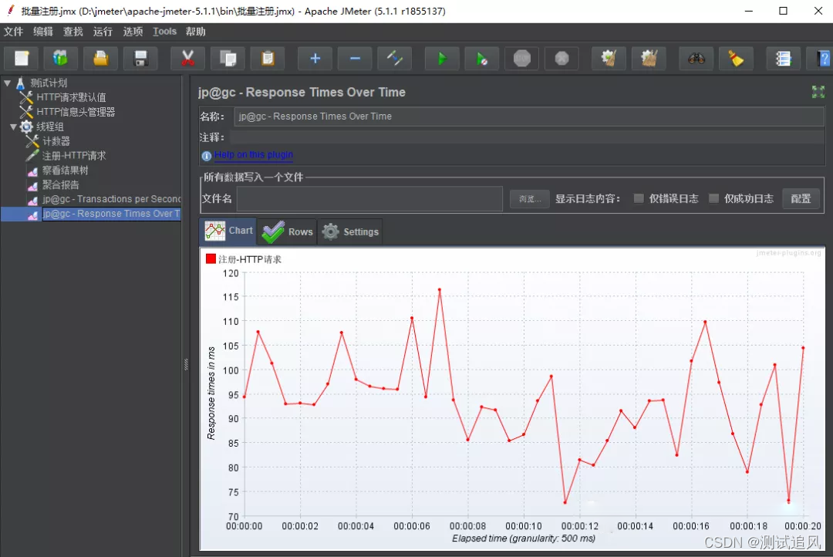Select 察看结果树 listener
Image resolution: width=833 pixels, height=557 pixels.
click(65, 170)
